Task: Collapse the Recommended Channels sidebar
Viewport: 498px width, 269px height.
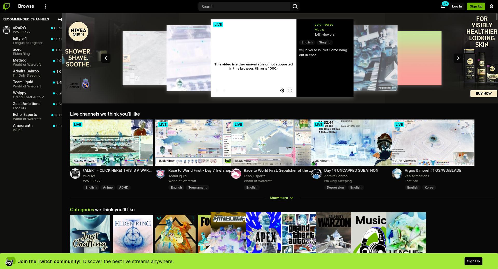Action: pos(60,19)
